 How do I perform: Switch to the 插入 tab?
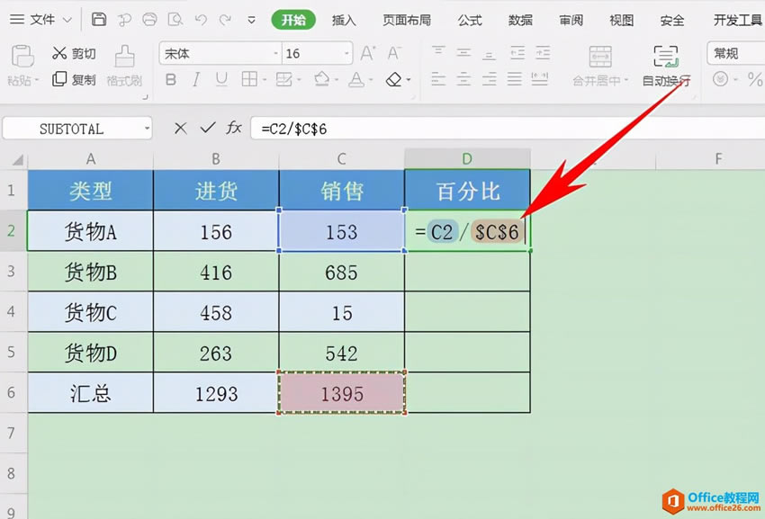tap(344, 20)
